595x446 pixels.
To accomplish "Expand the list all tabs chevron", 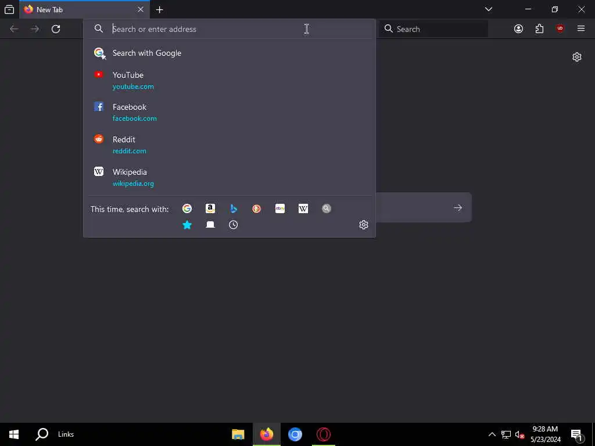I will tap(489, 9).
